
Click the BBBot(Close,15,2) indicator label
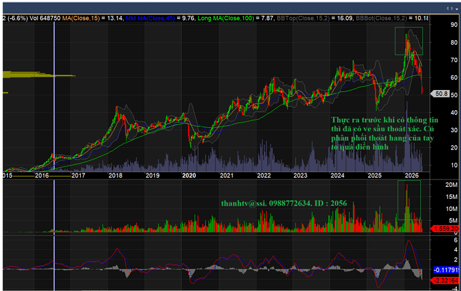381,18
